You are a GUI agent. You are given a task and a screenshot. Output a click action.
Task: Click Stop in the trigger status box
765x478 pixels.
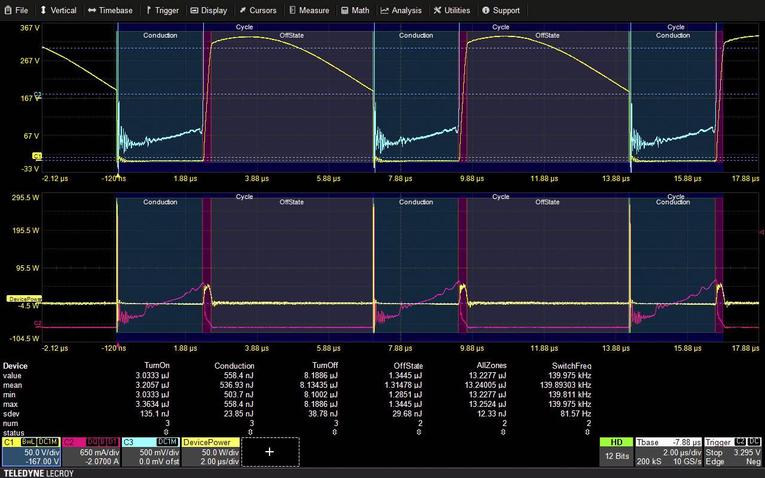pyautogui.click(x=714, y=452)
